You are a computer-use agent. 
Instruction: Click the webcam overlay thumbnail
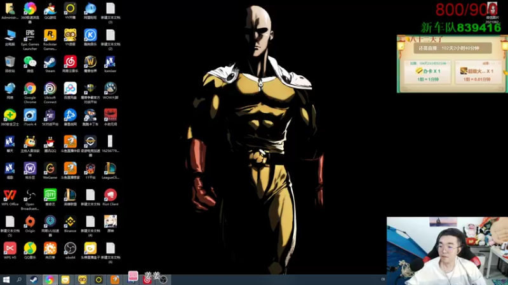(x=447, y=251)
